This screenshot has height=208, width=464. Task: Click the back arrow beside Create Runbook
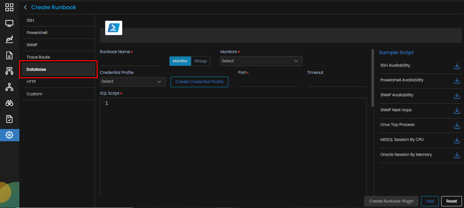(26, 7)
